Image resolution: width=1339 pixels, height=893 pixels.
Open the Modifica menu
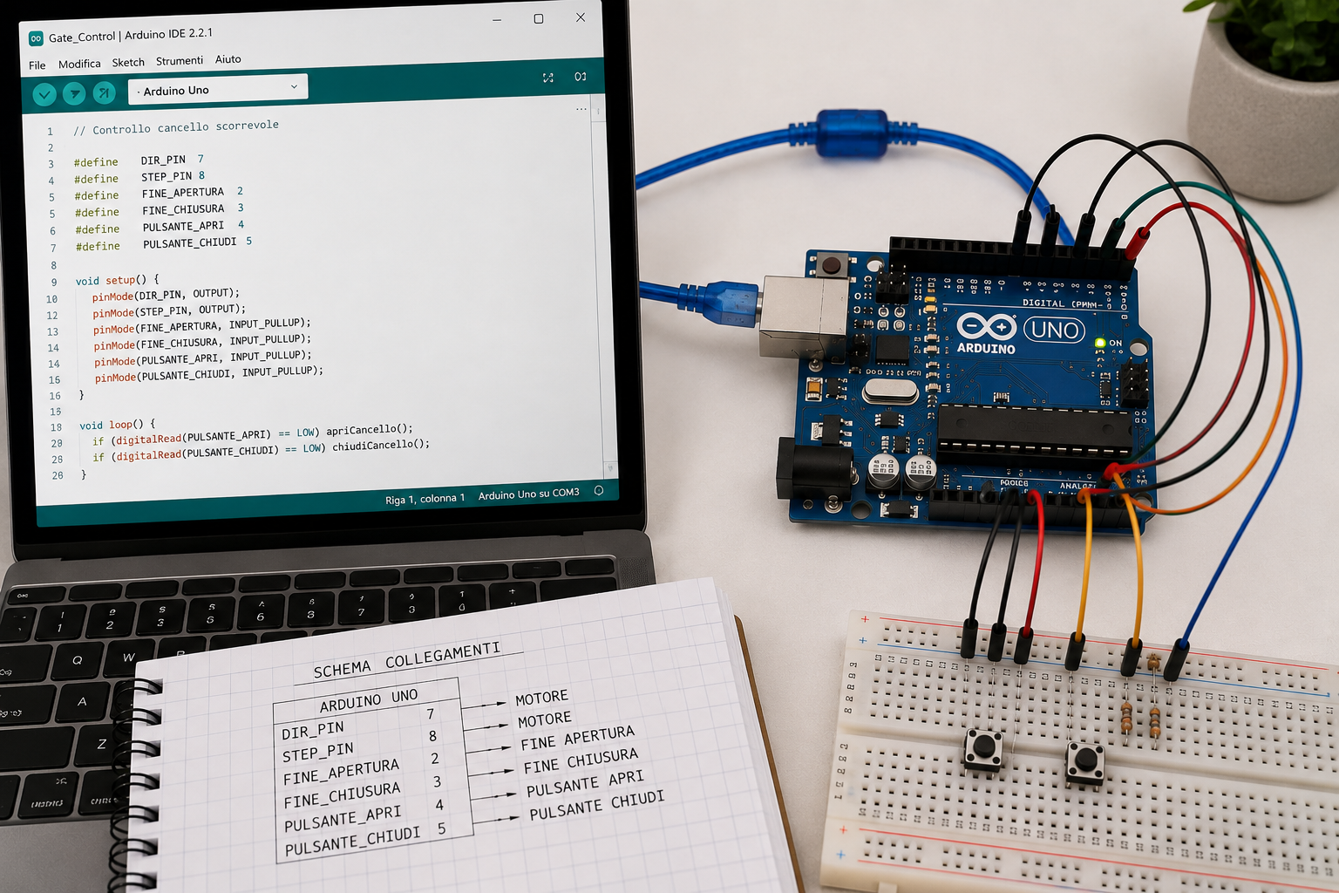79,64
